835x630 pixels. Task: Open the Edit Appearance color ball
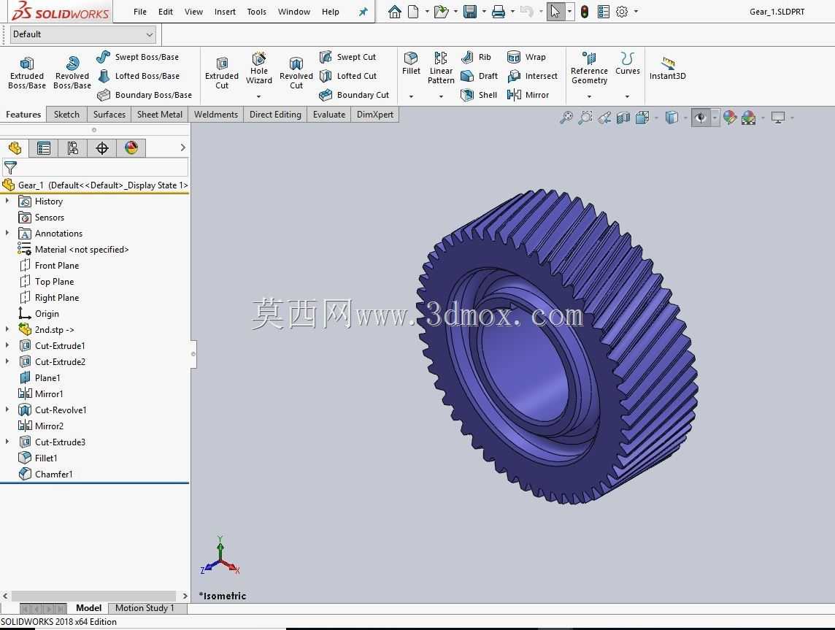tap(730, 118)
